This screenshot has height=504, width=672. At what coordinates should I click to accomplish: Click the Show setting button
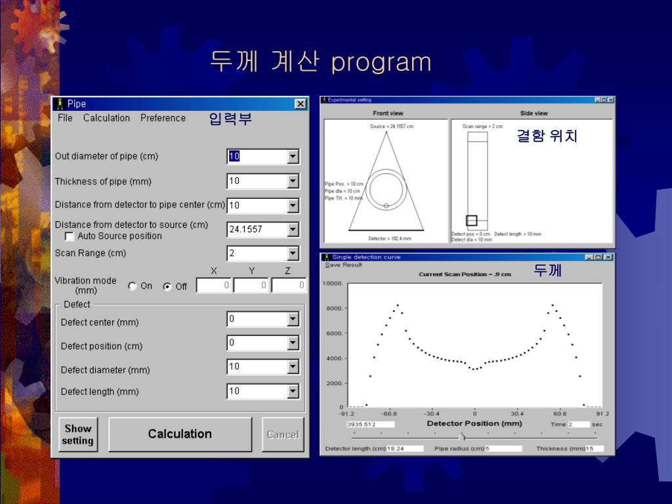pyautogui.click(x=78, y=434)
